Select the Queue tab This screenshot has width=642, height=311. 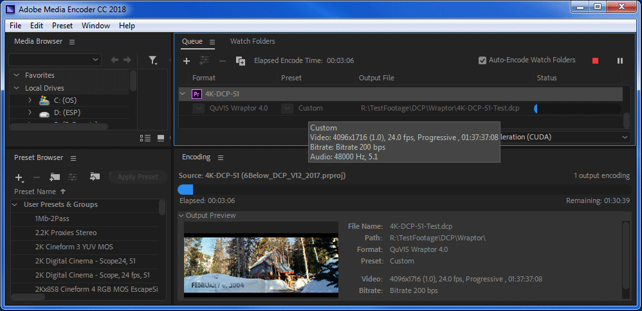point(192,41)
